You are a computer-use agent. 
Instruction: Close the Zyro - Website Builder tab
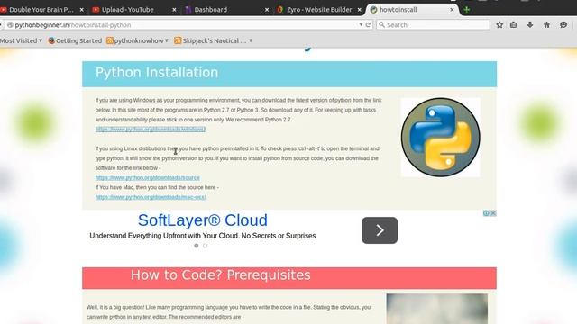[360, 10]
